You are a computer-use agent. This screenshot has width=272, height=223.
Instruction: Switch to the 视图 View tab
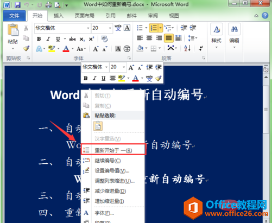point(174,16)
